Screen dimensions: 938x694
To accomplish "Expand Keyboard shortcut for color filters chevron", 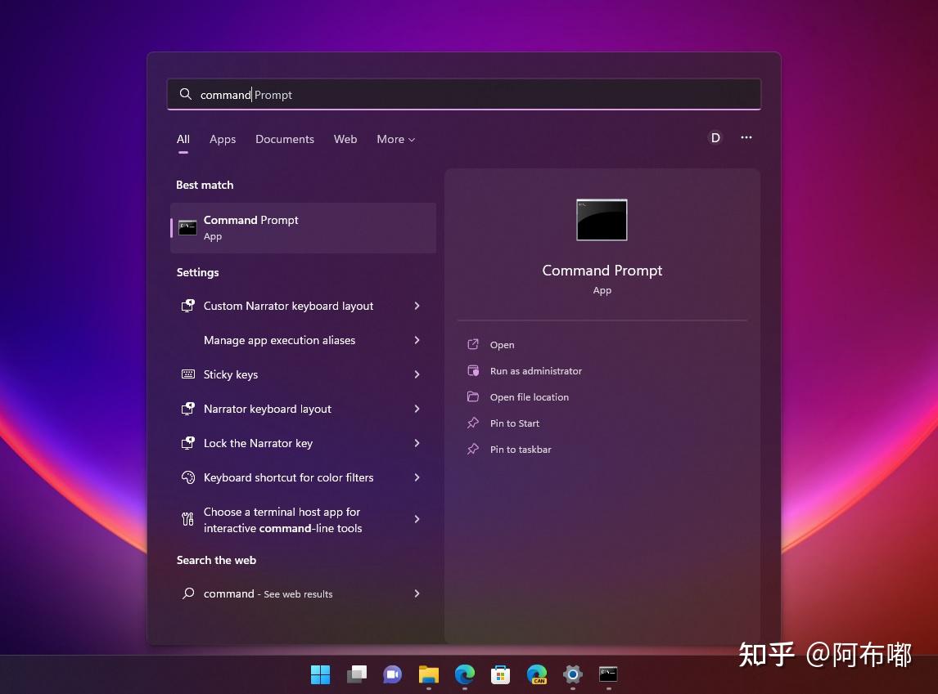I will [417, 477].
